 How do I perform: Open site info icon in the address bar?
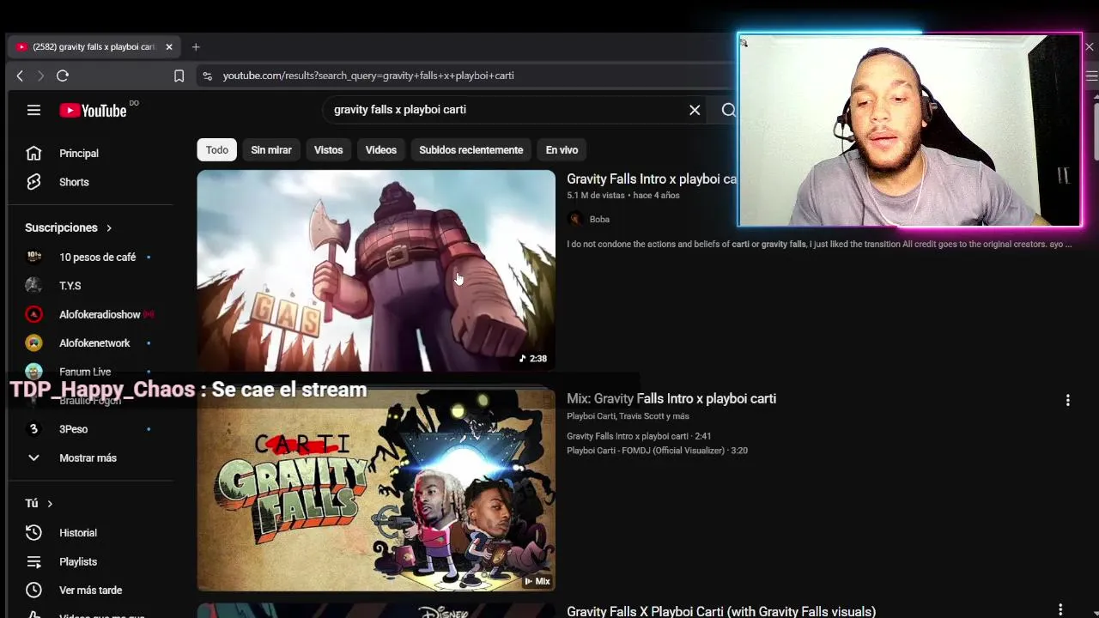[x=207, y=76]
